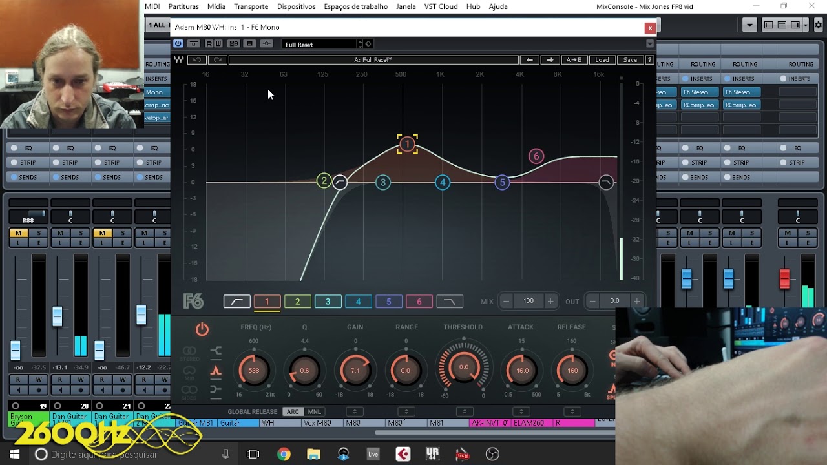The image size is (827, 465).
Task: Switch global release to MNL
Action: [314, 412]
